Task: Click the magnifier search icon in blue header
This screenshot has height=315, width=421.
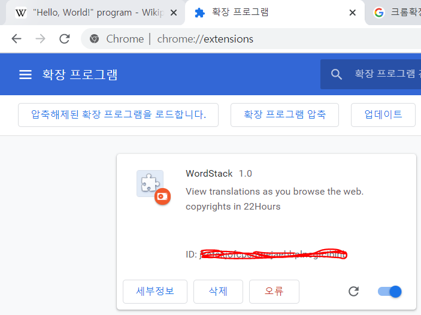Action: (x=336, y=74)
